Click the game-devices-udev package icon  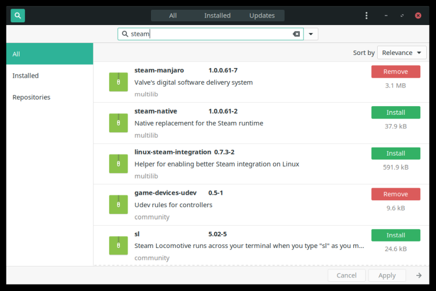coord(118,205)
